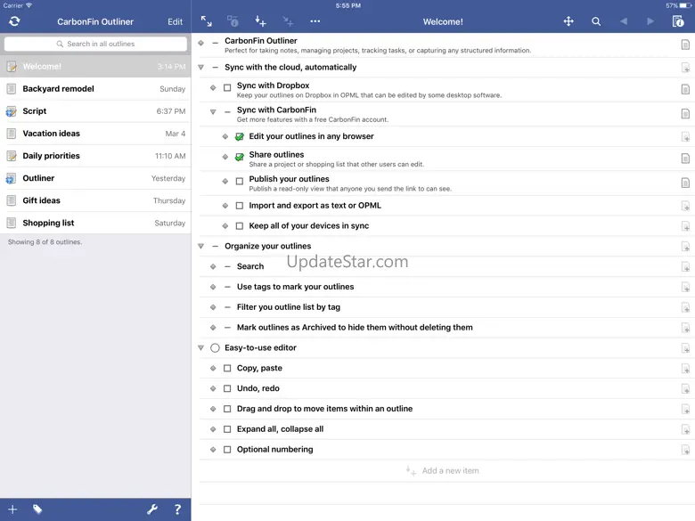Check the Undo, redo checkbox
Viewport: 695px width, 521px height.
tap(227, 388)
